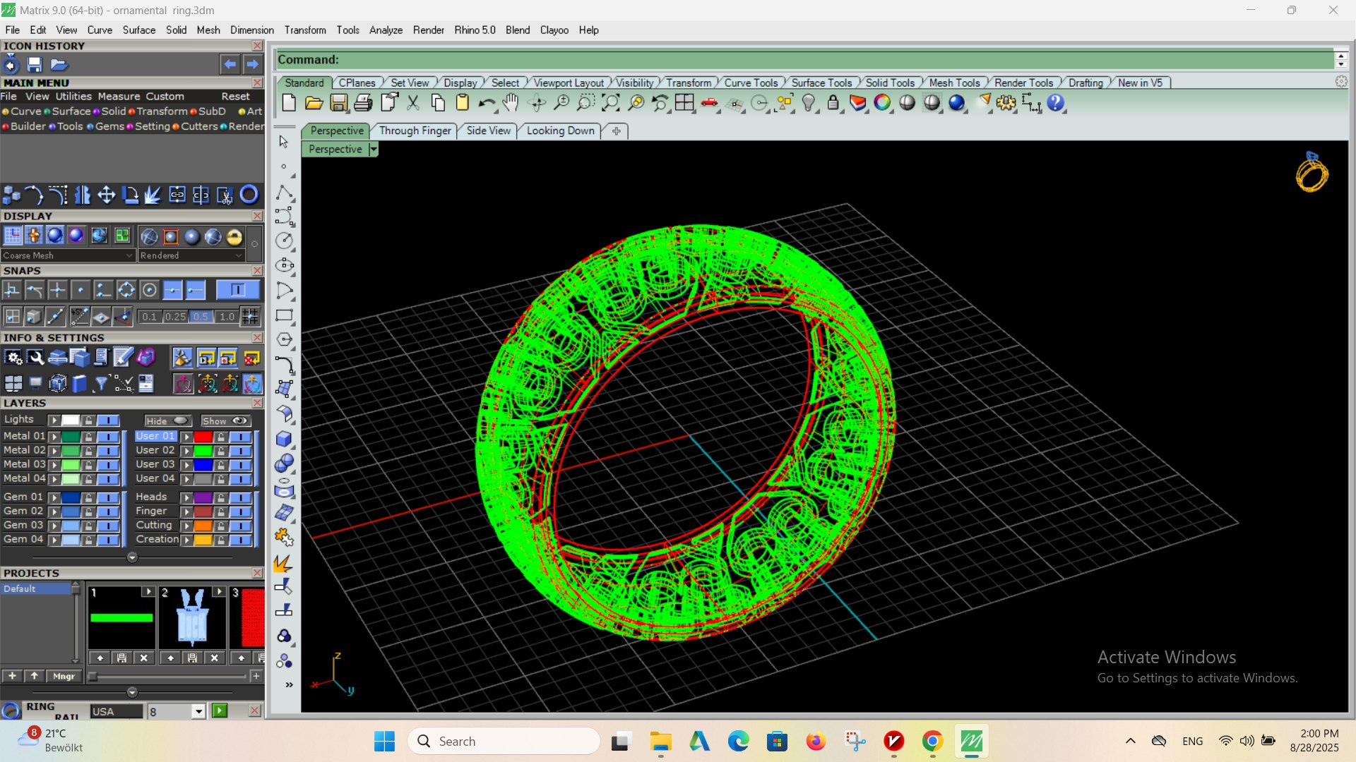Expand the Metal 02 layer arrow
This screenshot has width=1356, height=762.
click(x=54, y=451)
